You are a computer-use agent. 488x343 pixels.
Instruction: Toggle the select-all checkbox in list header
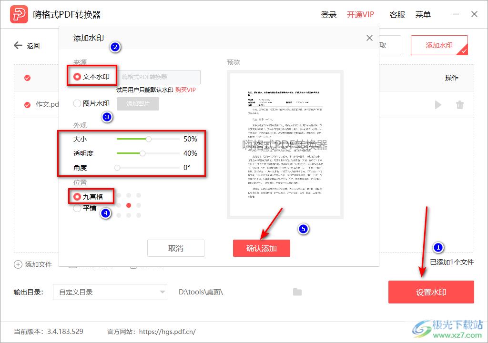pyautogui.click(x=27, y=78)
